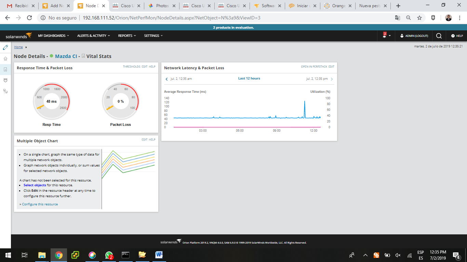Open Chrome from the Windows taskbar
467x262 pixels.
59,255
